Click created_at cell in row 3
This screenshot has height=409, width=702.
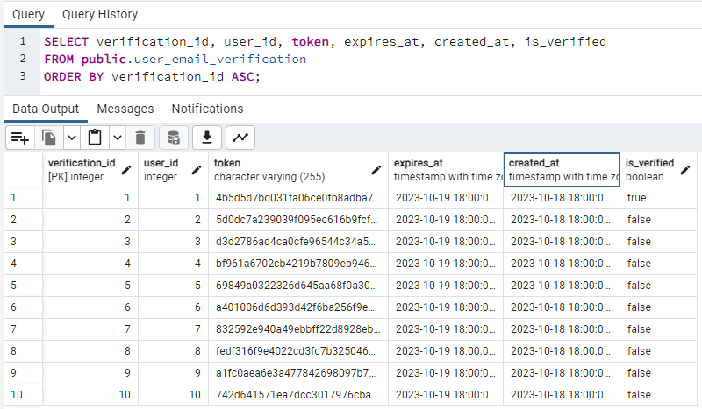(x=562, y=242)
